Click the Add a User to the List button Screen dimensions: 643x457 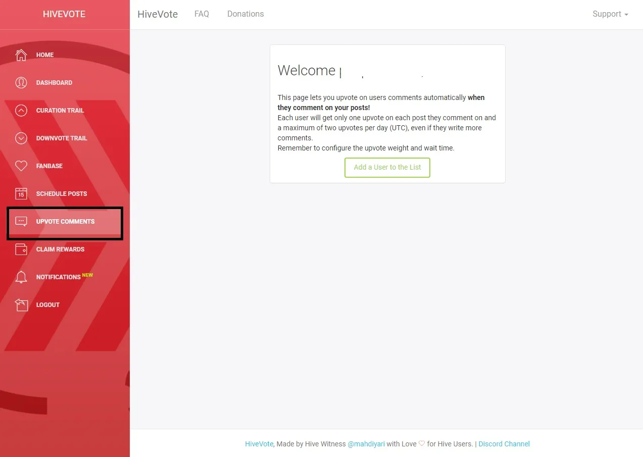coord(387,168)
